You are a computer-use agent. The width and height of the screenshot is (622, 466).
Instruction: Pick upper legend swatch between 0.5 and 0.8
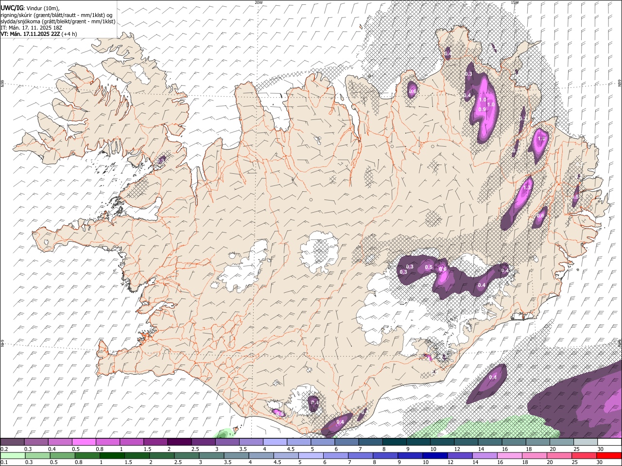[84, 442]
